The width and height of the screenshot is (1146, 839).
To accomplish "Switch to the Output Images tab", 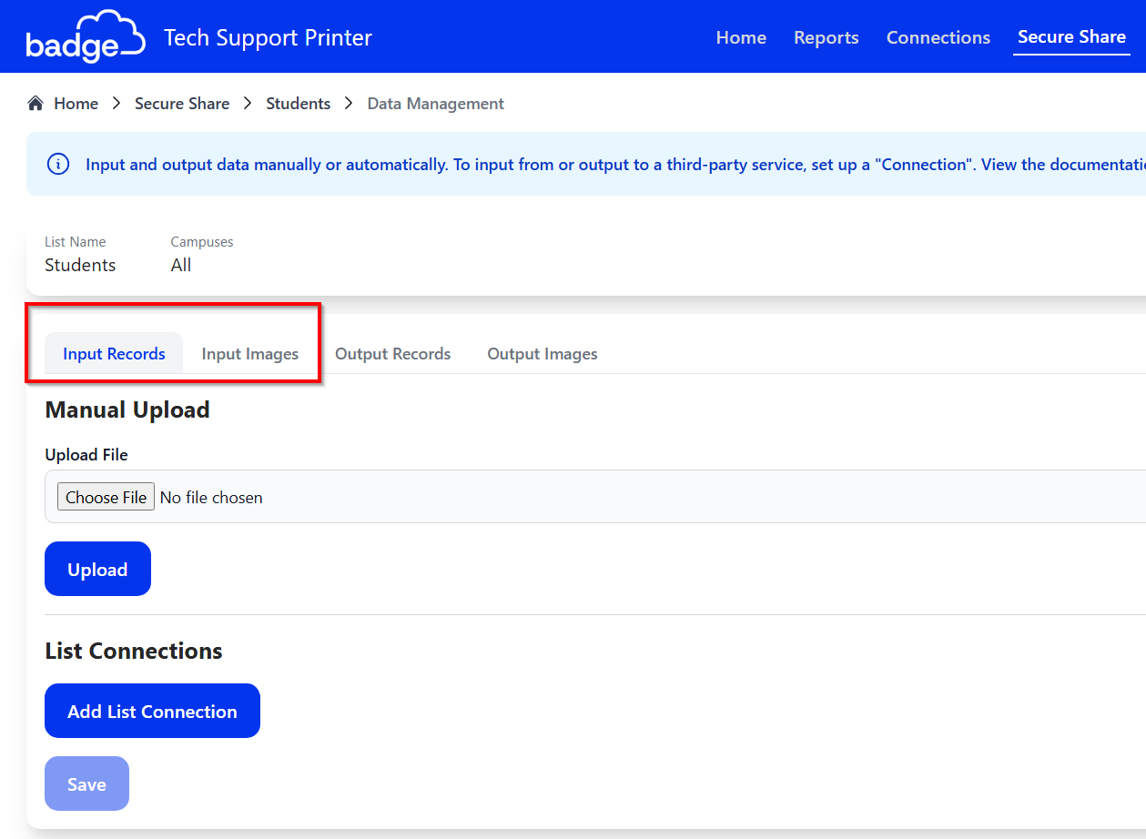I will tap(543, 354).
